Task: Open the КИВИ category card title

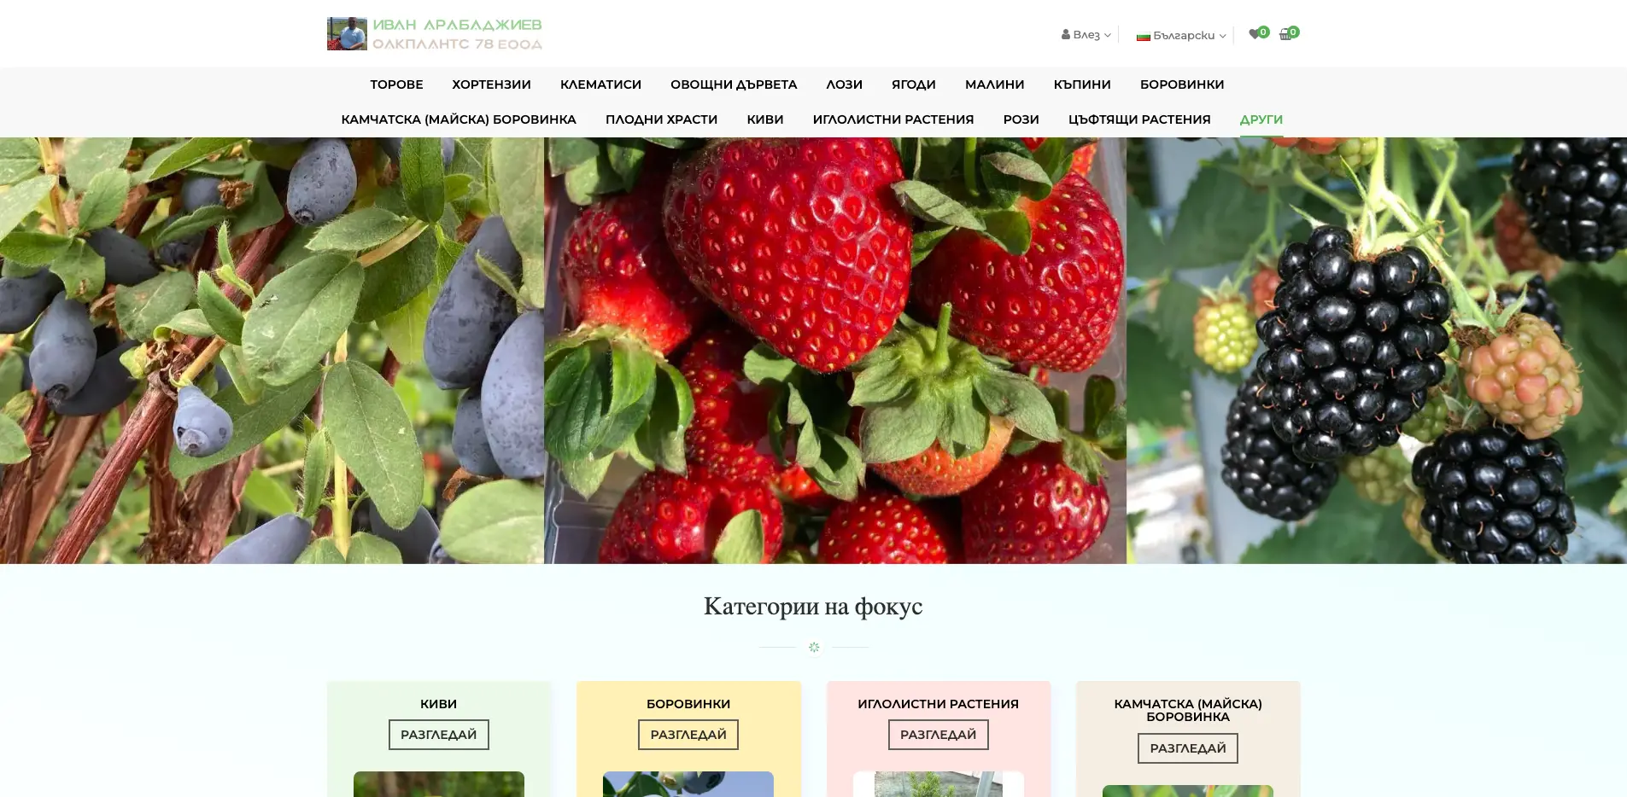Action: [439, 704]
